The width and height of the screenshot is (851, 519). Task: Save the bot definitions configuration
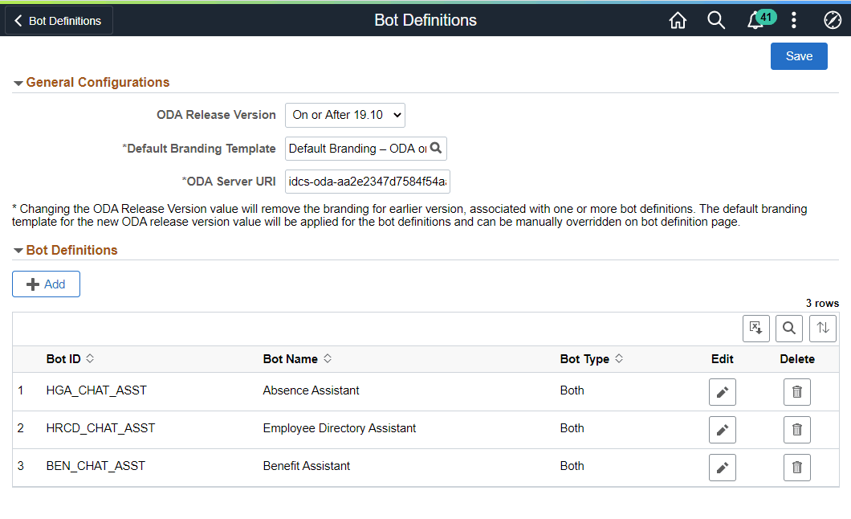click(798, 55)
